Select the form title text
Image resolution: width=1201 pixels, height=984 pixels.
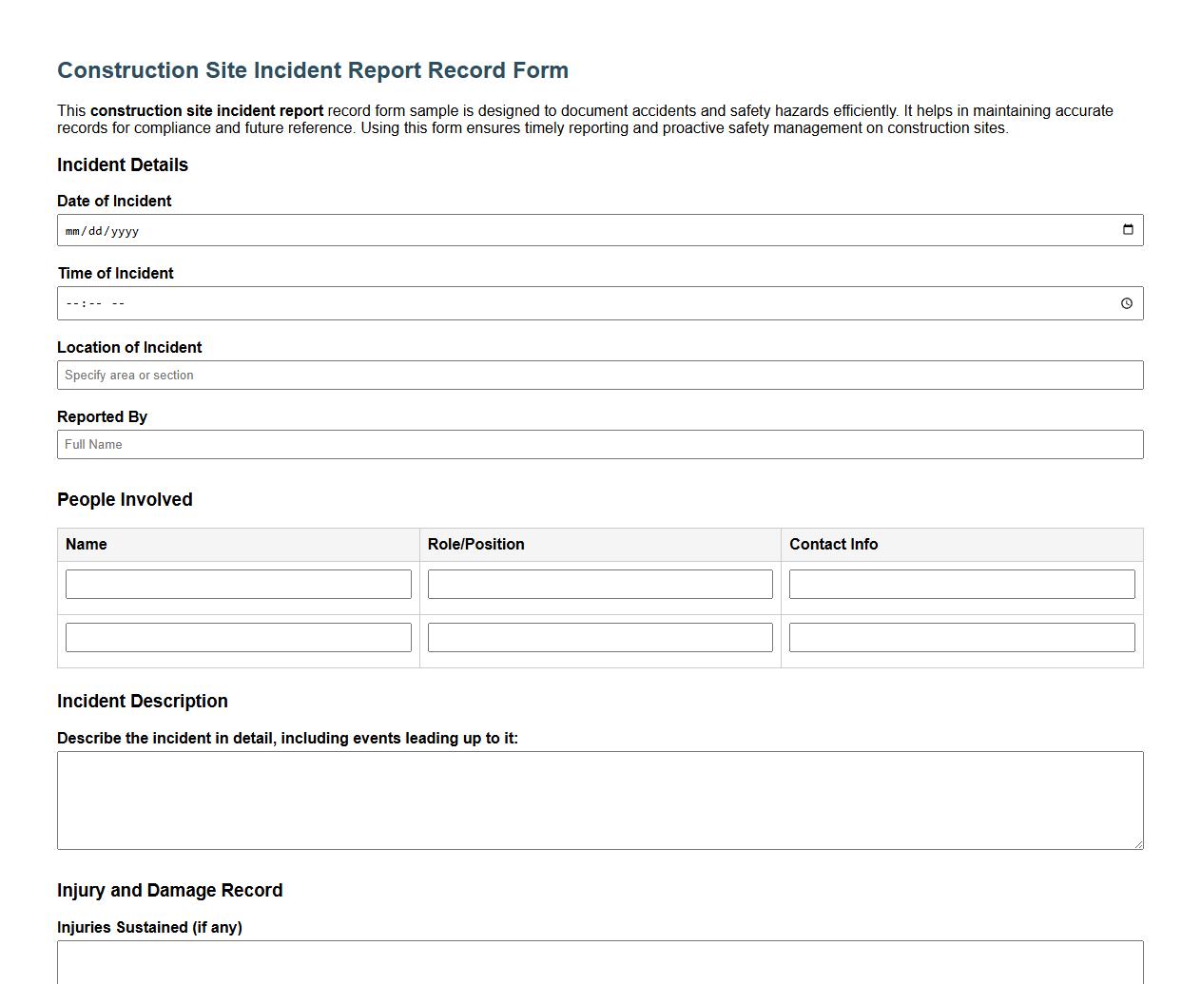[313, 69]
